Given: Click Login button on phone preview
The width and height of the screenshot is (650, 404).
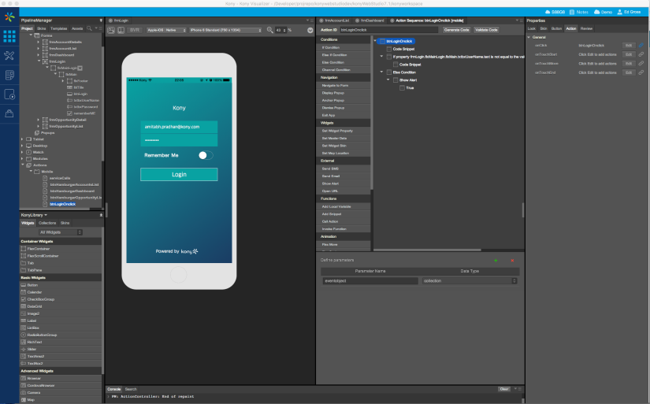Looking at the screenshot, I should point(179,175).
